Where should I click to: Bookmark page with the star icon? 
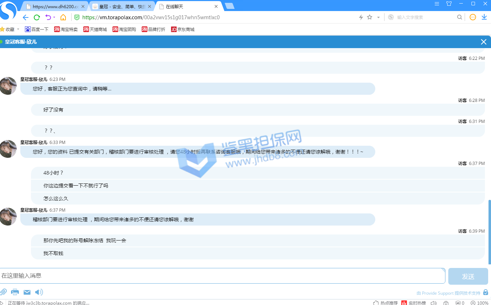pos(370,17)
